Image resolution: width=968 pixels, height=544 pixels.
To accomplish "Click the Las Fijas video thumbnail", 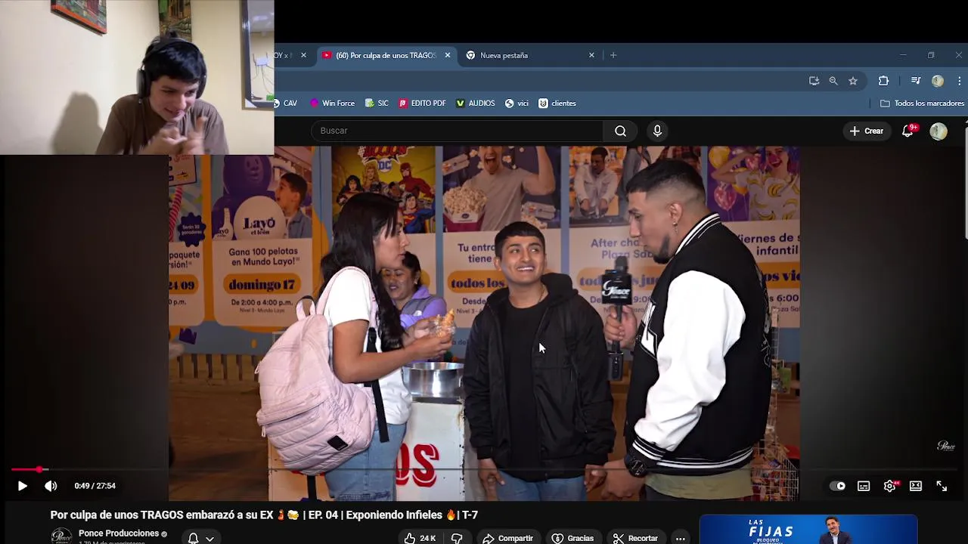I will click(808, 530).
